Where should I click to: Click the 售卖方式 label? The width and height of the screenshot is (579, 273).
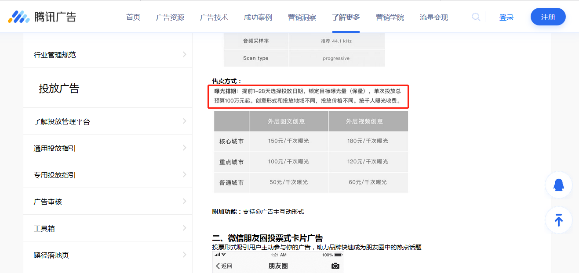[227, 81]
